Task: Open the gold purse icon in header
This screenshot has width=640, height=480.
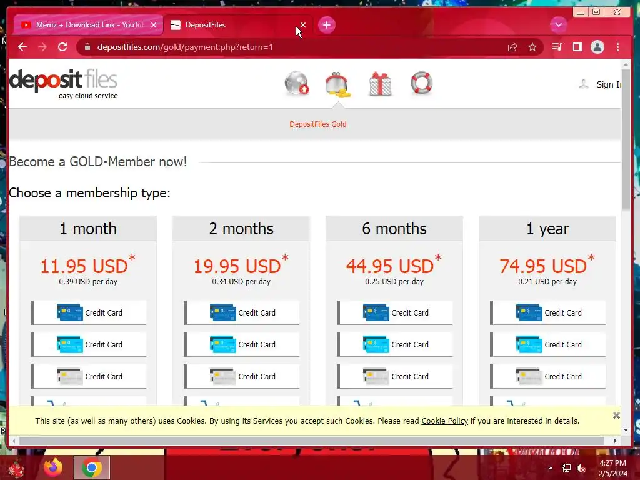Action: (x=337, y=84)
